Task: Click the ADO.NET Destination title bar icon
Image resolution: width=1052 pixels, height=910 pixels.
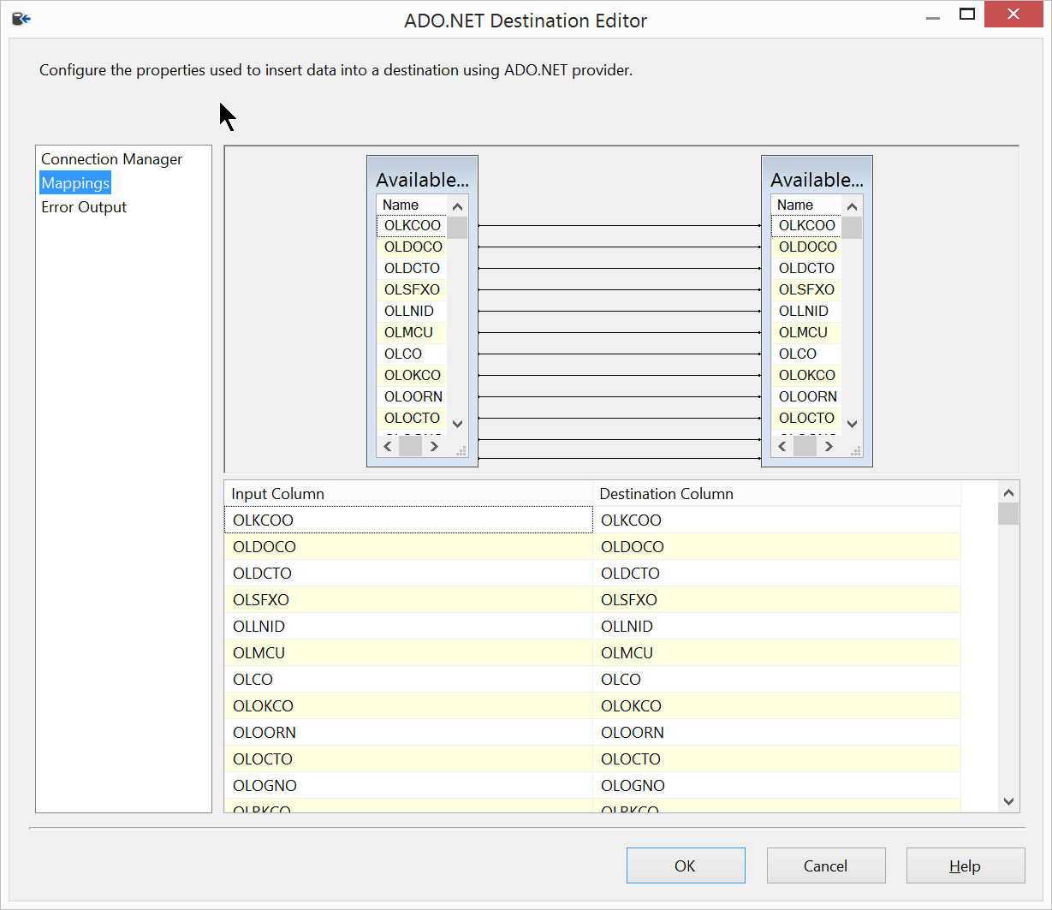Action: coord(21,18)
